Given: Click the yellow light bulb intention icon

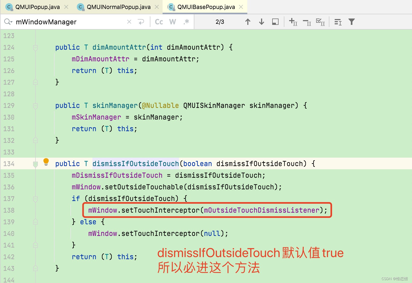Looking at the screenshot, I should pos(46,162).
